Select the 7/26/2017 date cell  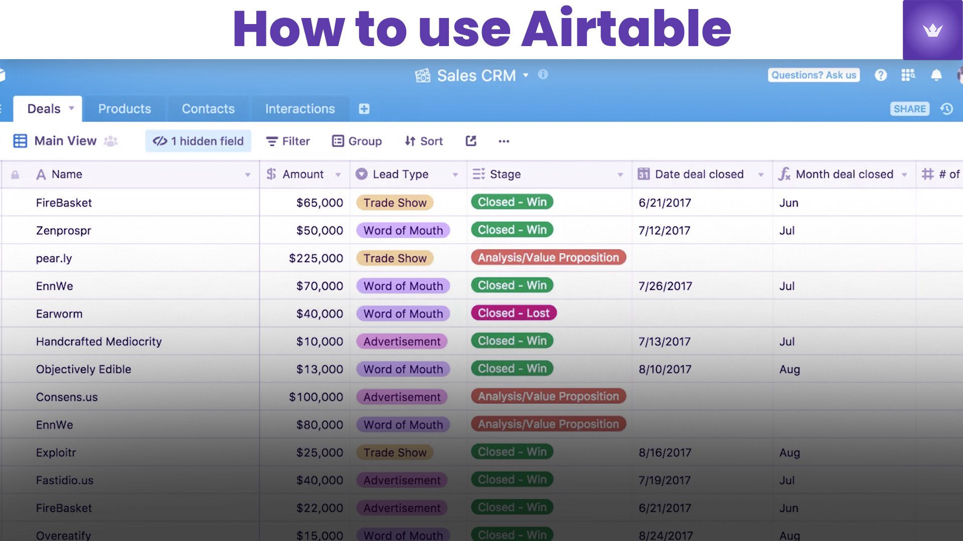pyautogui.click(x=702, y=286)
